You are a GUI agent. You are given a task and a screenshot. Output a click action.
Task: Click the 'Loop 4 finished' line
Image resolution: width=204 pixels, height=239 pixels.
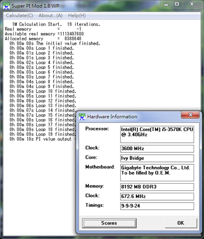(x=41, y=63)
